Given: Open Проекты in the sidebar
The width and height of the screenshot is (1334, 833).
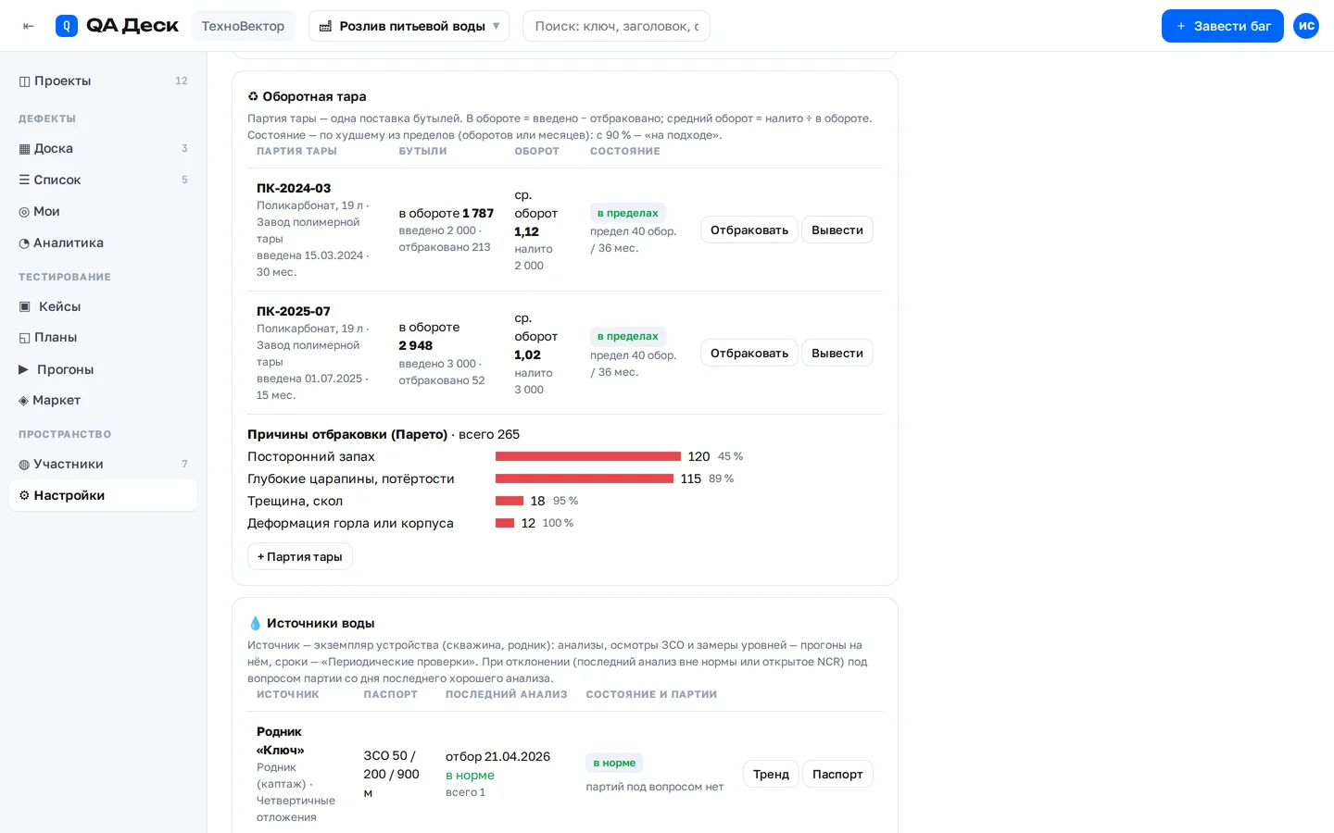Looking at the screenshot, I should tap(103, 81).
